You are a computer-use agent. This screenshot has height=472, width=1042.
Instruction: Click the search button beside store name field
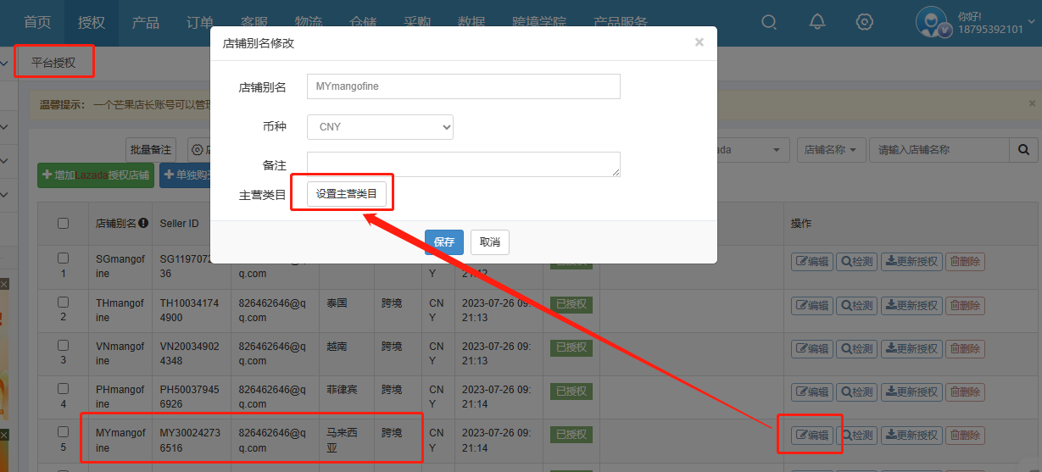(1023, 150)
